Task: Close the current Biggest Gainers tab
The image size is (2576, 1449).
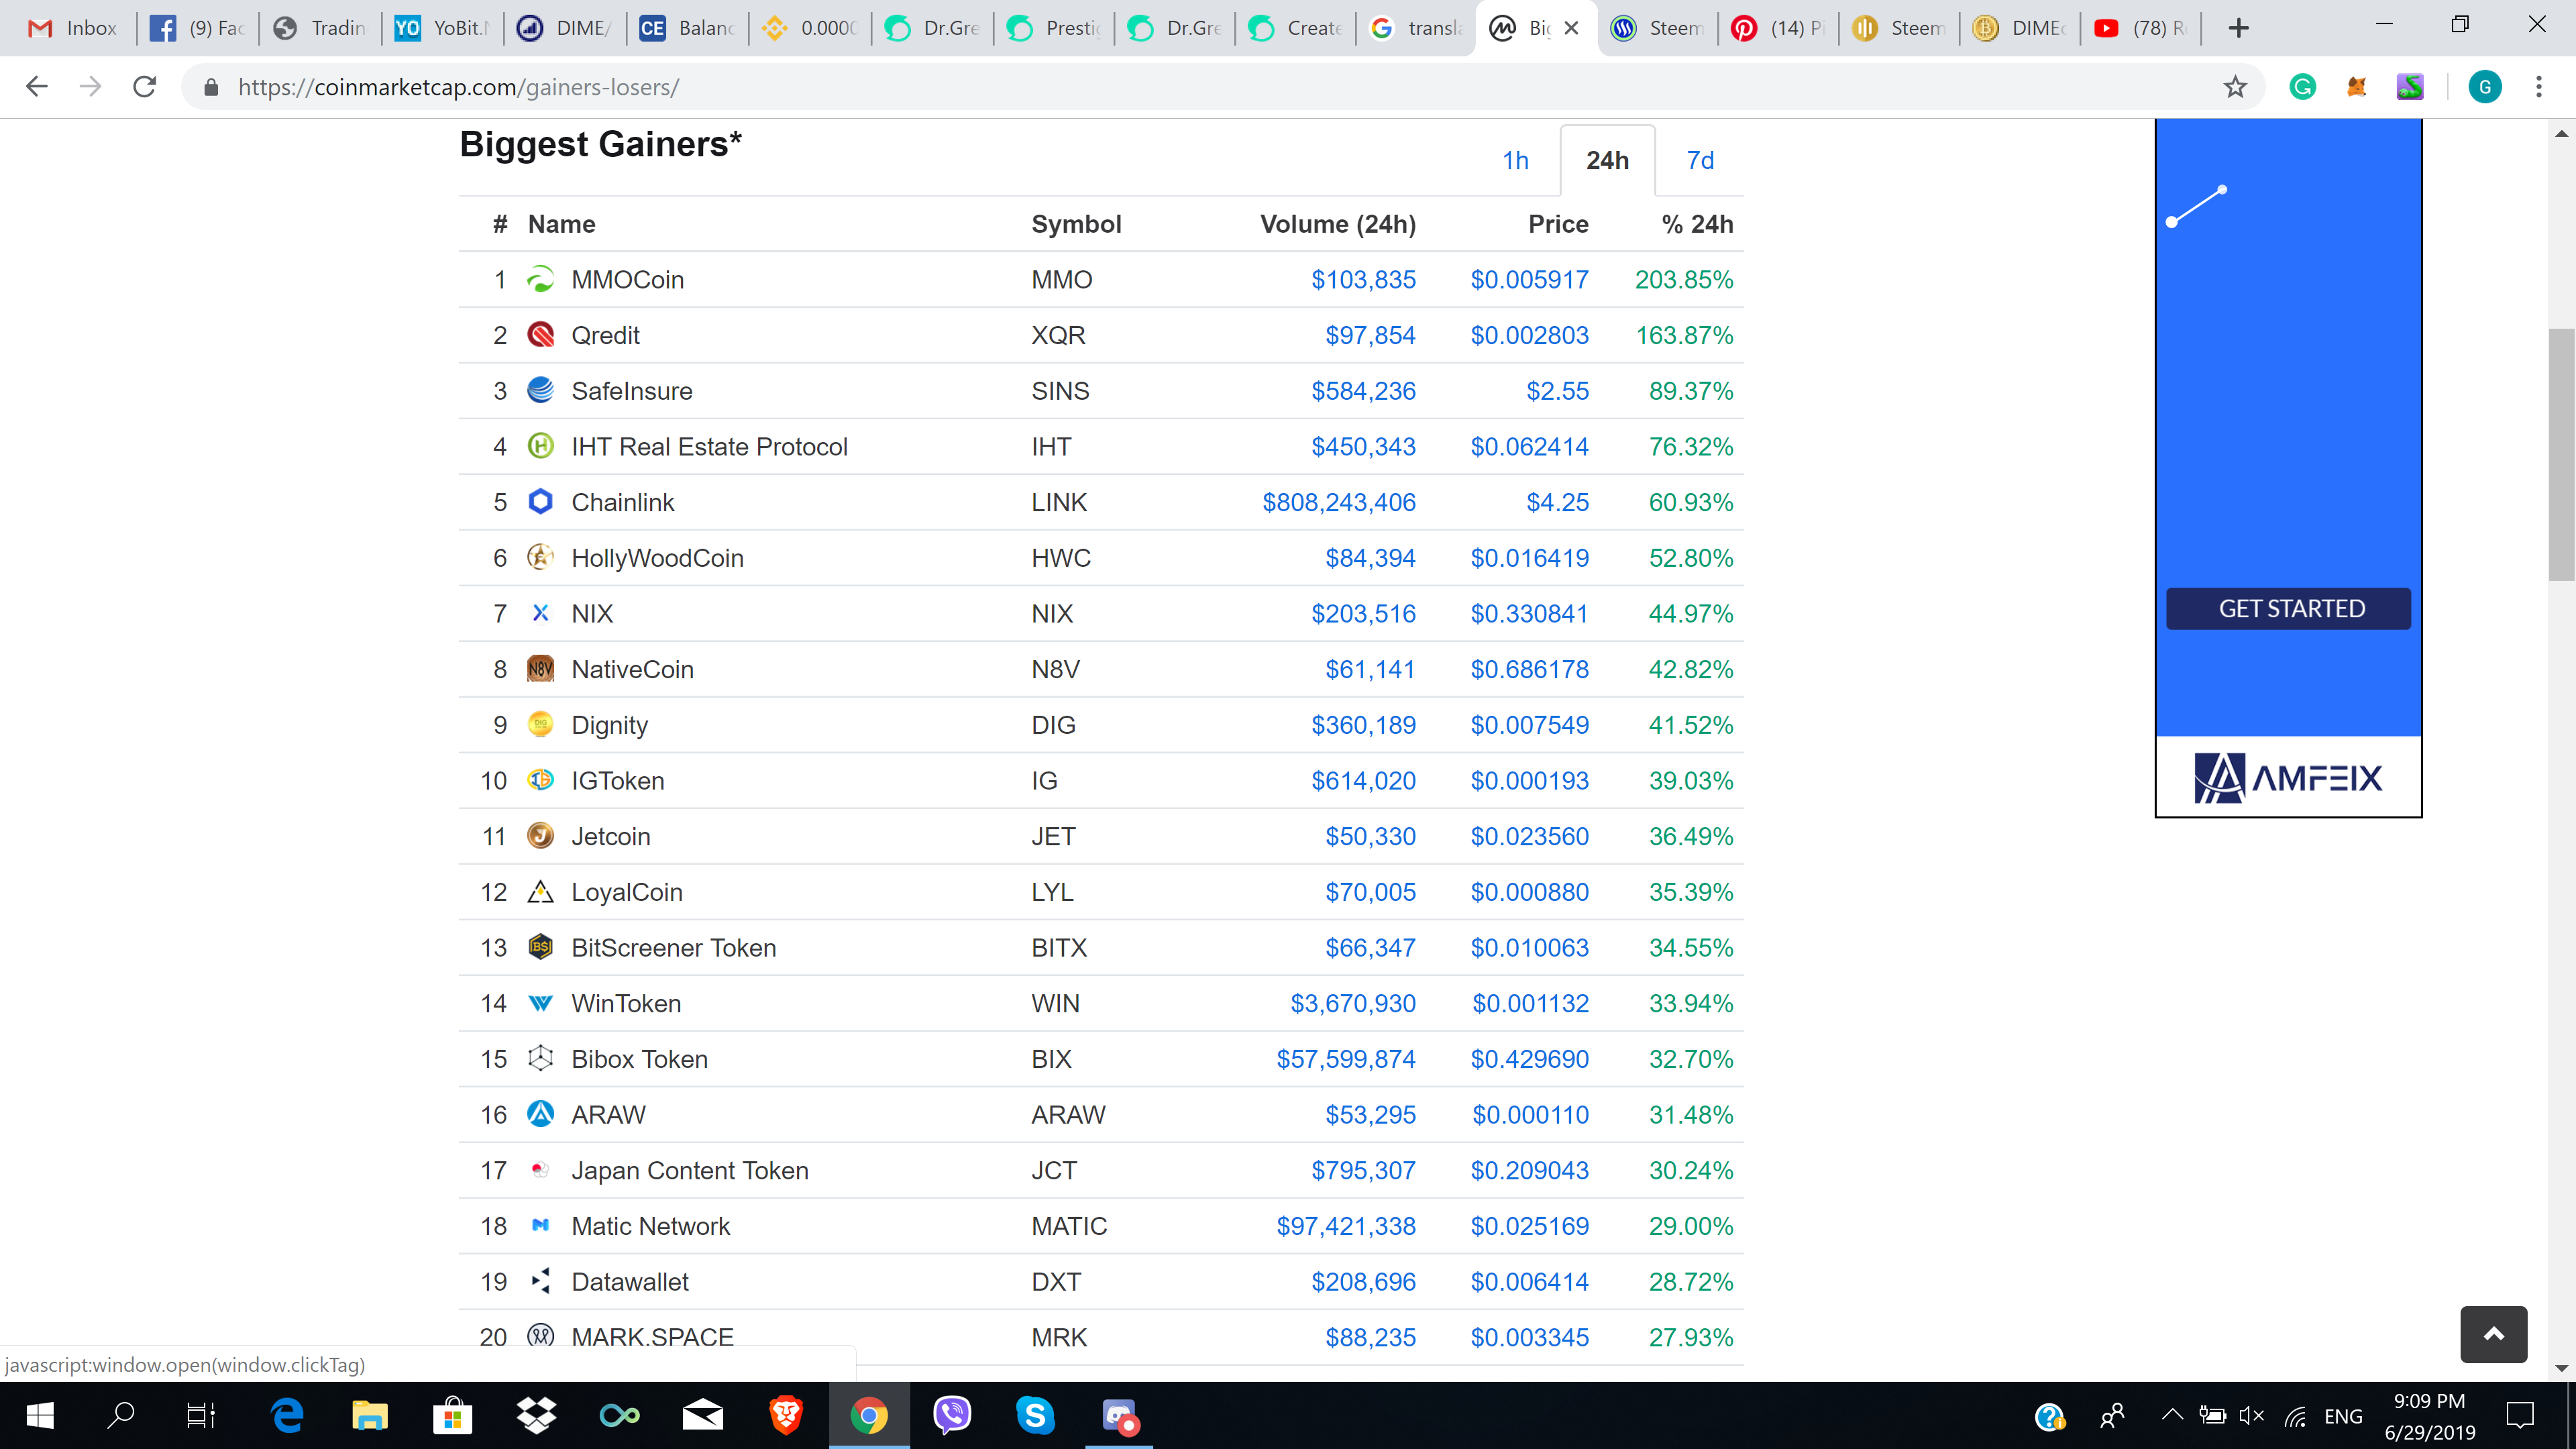Action: click(1571, 28)
